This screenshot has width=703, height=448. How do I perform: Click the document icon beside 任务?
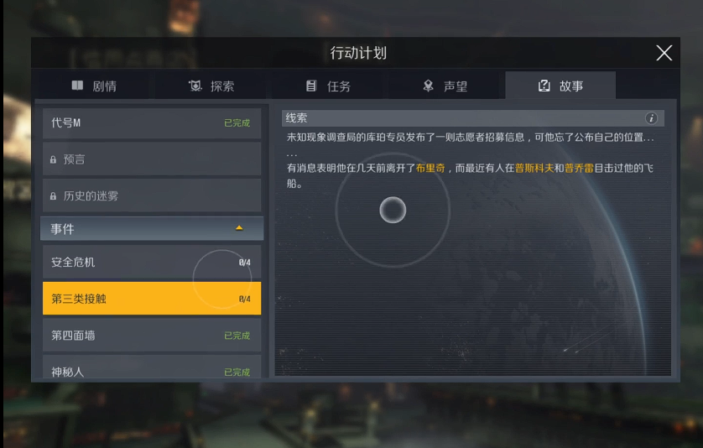[311, 86]
